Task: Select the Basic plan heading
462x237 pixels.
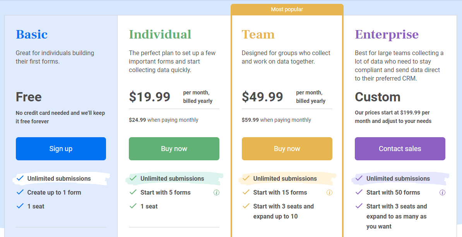Action: pos(32,34)
